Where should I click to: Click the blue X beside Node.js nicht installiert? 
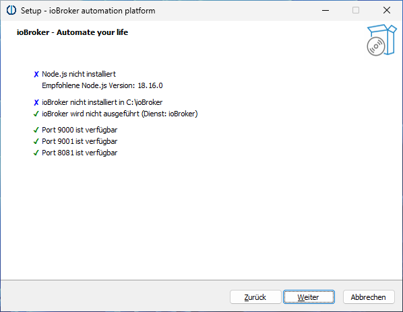(36, 75)
